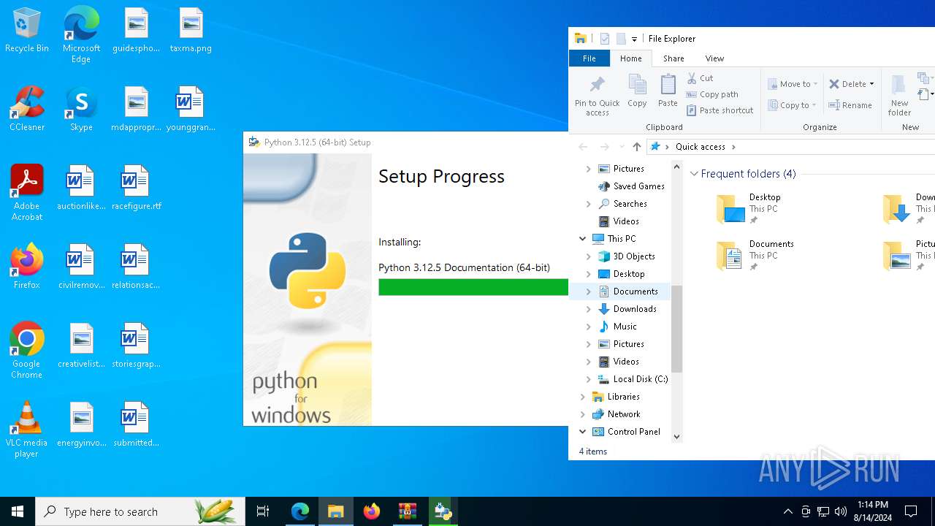Switch to the Share ribbon tab
935x526 pixels.
coord(673,58)
